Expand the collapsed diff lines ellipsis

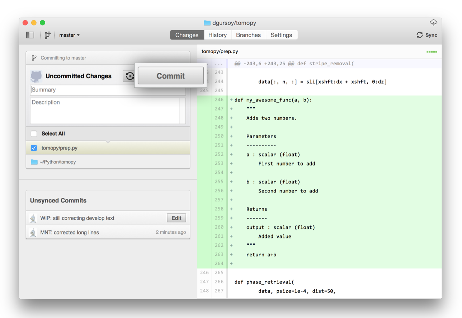218,64
